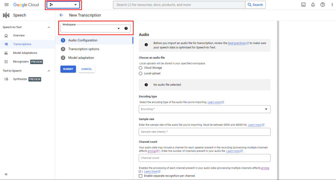Image resolution: width=336 pixels, height=180 pixels.
Task: Collapse the Text-to-Speech section
Action: (x=49, y=71)
